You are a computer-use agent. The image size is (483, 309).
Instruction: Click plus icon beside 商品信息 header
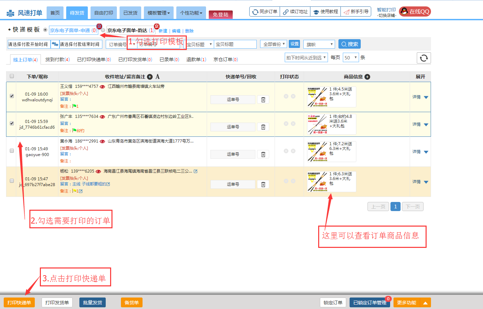coord(367,77)
